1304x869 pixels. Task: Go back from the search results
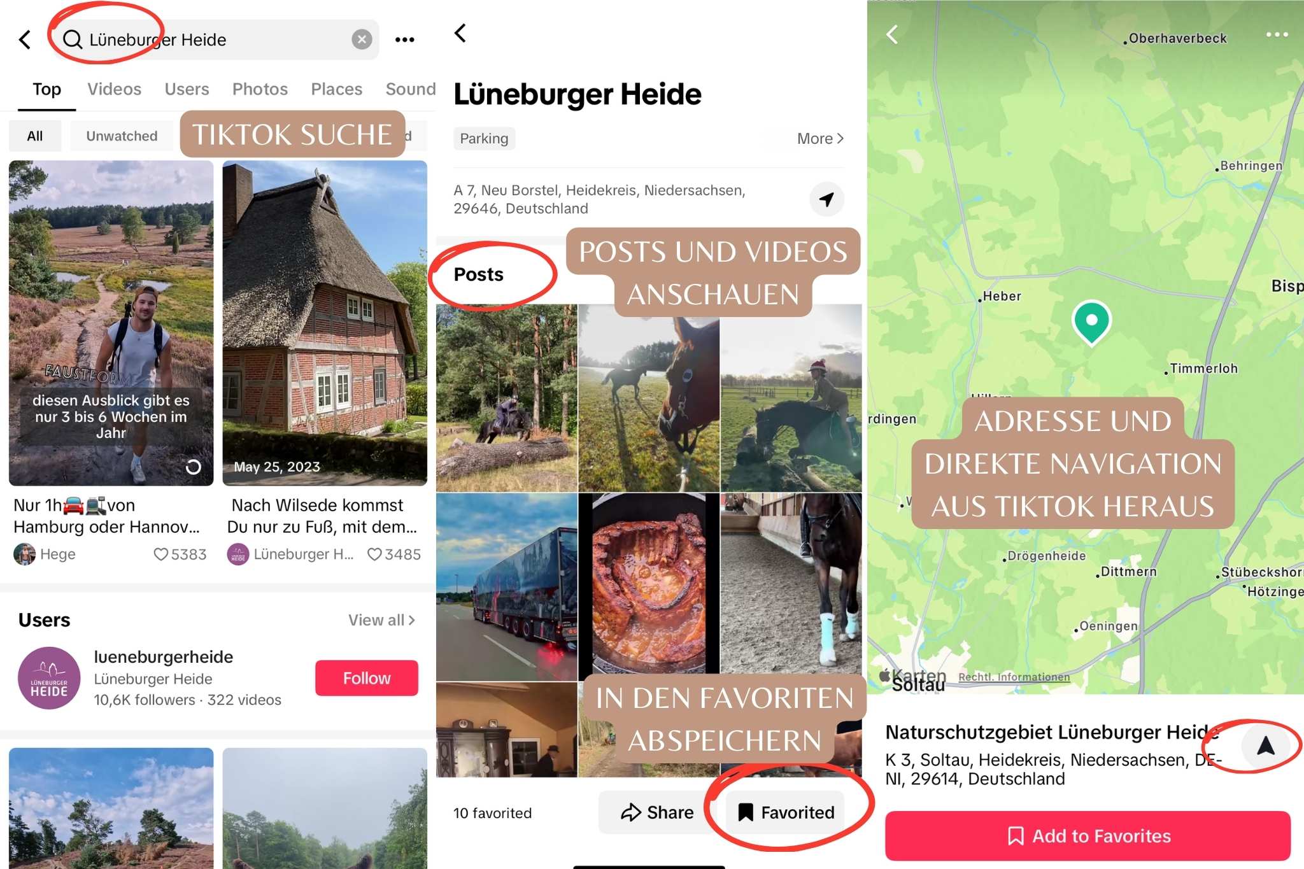25,39
